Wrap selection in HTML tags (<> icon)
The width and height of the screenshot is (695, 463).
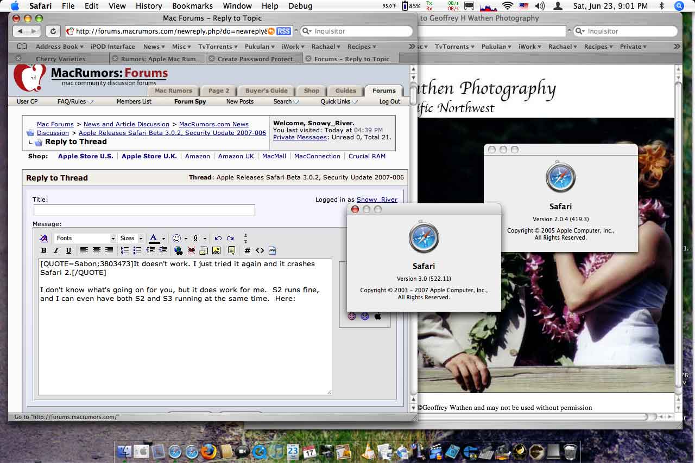click(x=260, y=250)
